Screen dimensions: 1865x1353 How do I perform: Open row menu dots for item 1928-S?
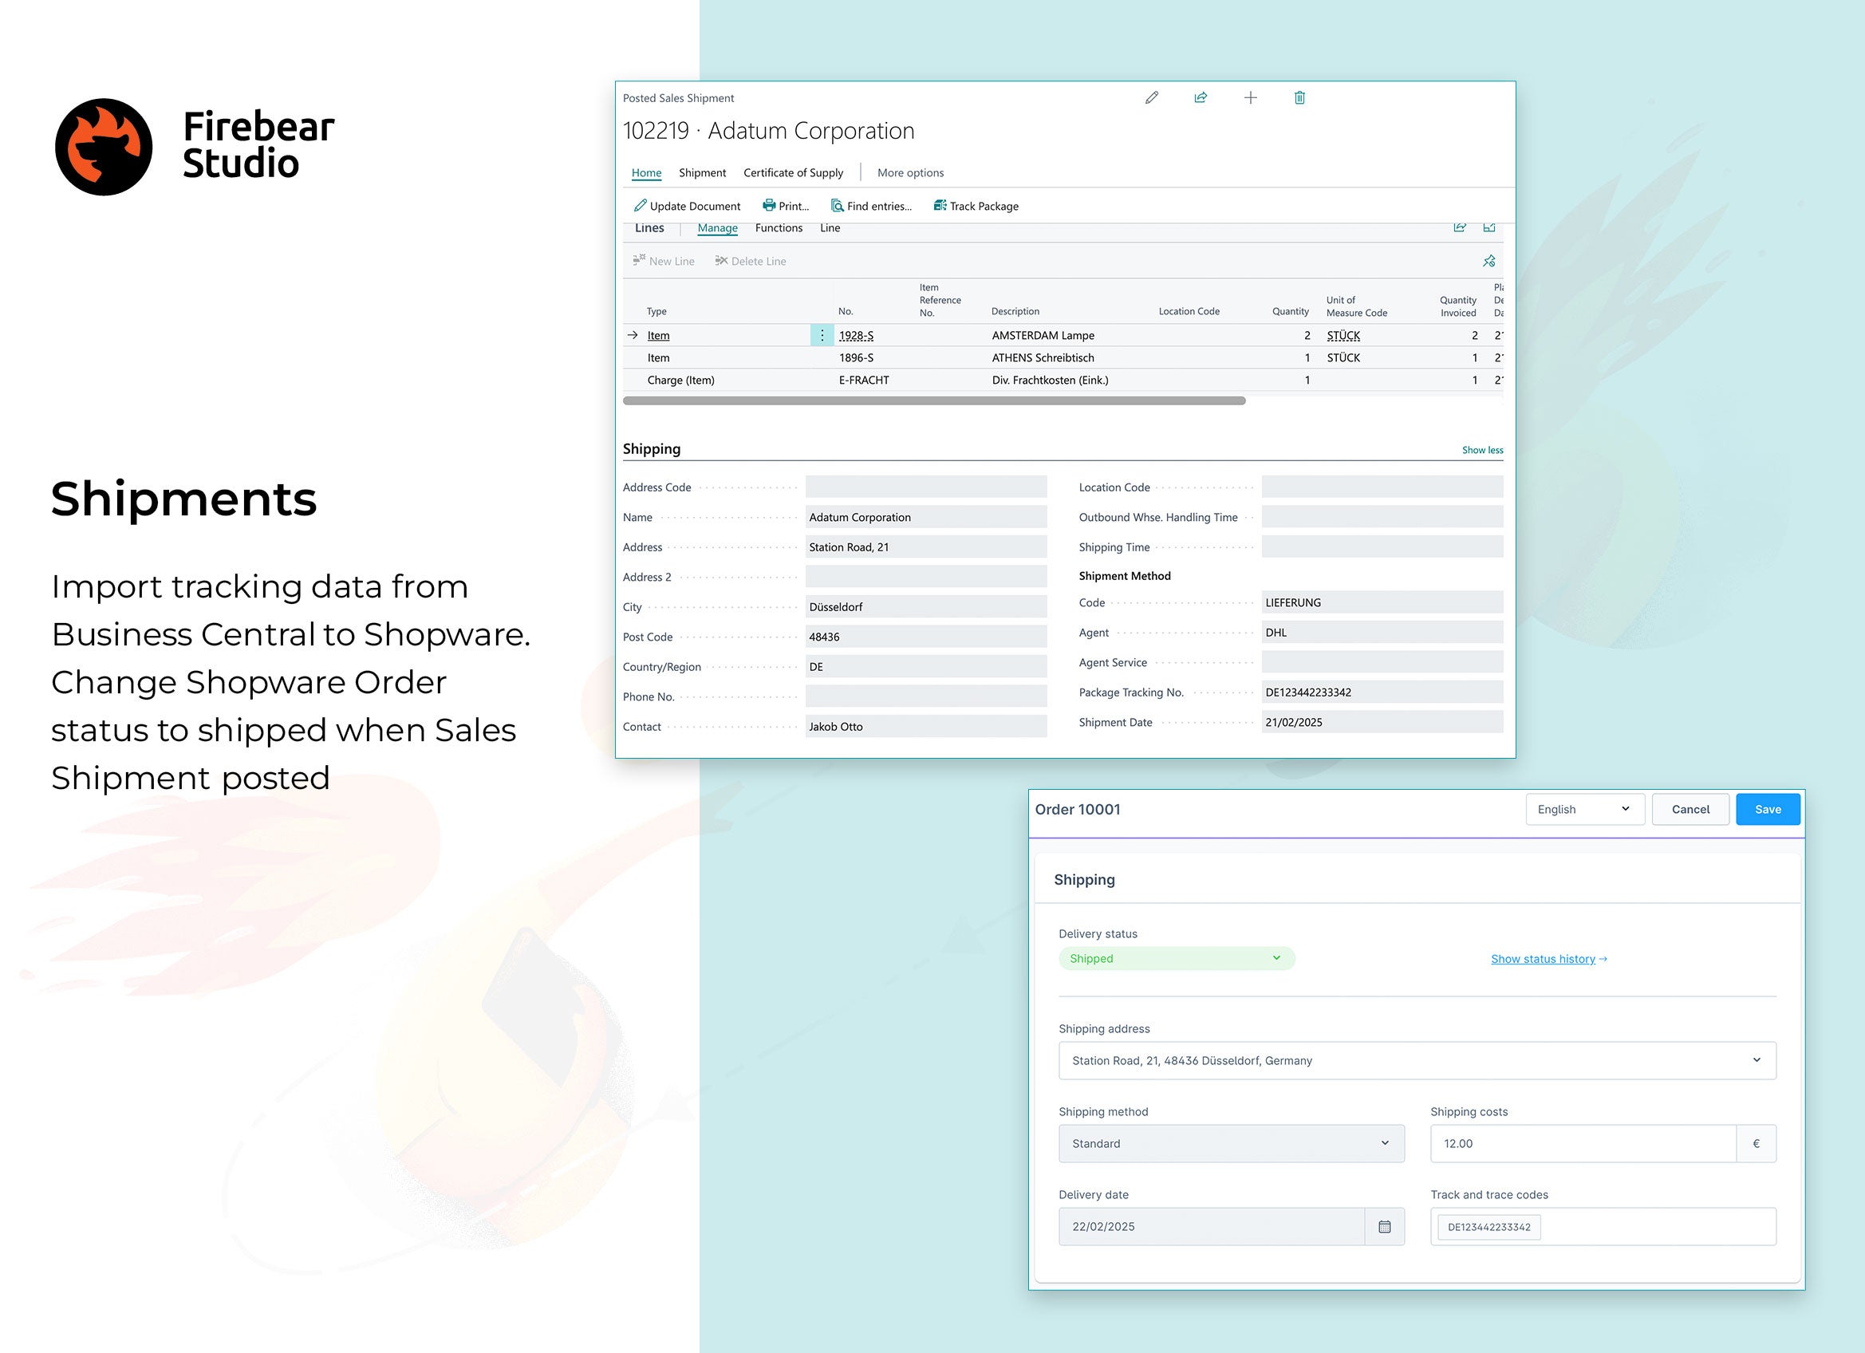[x=822, y=335]
